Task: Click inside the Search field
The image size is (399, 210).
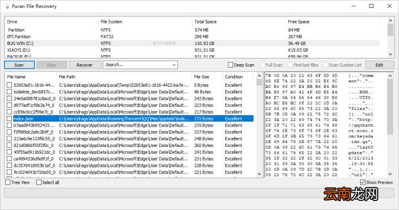Action: tap(137, 65)
